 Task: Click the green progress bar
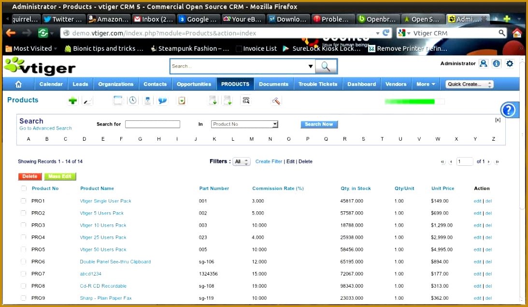414,102
